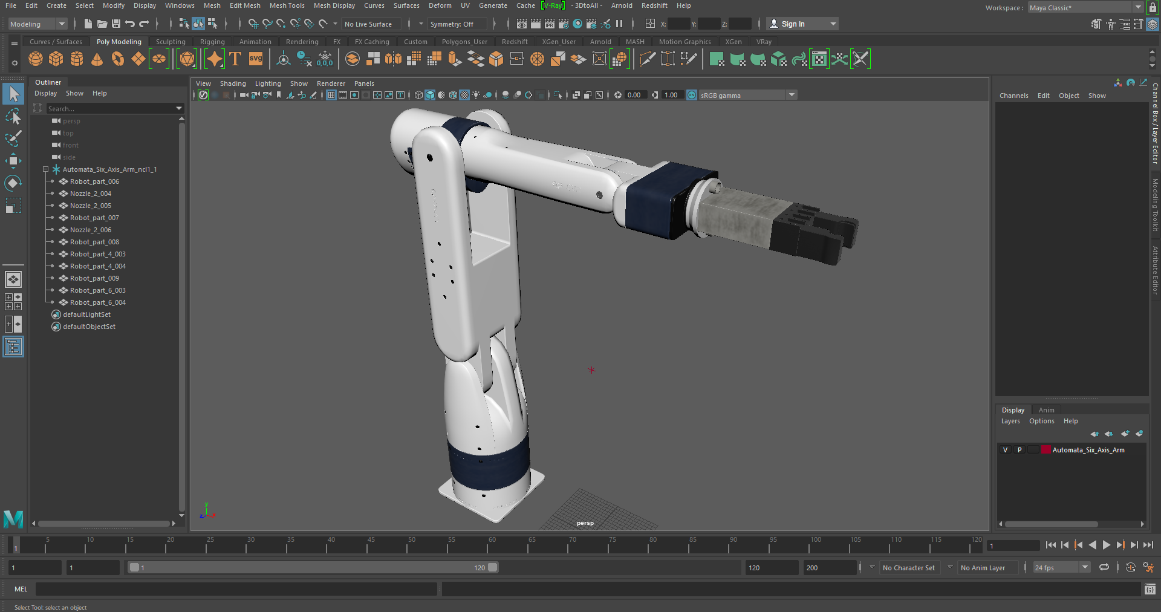The height and width of the screenshot is (612, 1161).
Task: Open the viewport Shading menu
Action: [233, 83]
